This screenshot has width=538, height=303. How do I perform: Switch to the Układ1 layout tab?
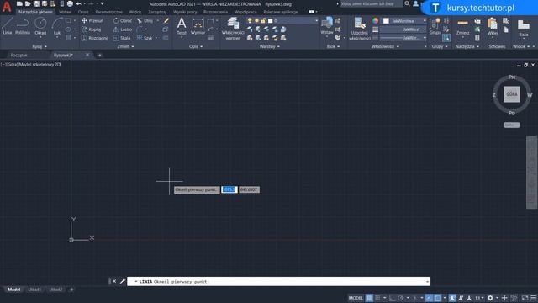pyautogui.click(x=34, y=290)
